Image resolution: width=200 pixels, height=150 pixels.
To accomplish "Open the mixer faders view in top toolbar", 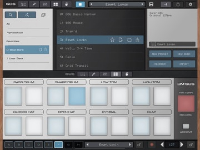I will click(x=45, y=4).
